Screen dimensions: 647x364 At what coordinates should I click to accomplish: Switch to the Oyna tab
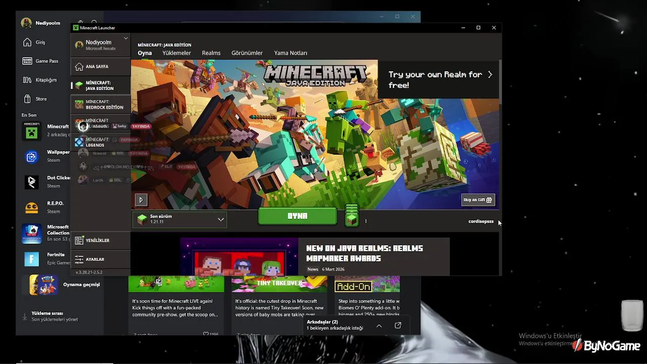click(x=145, y=53)
